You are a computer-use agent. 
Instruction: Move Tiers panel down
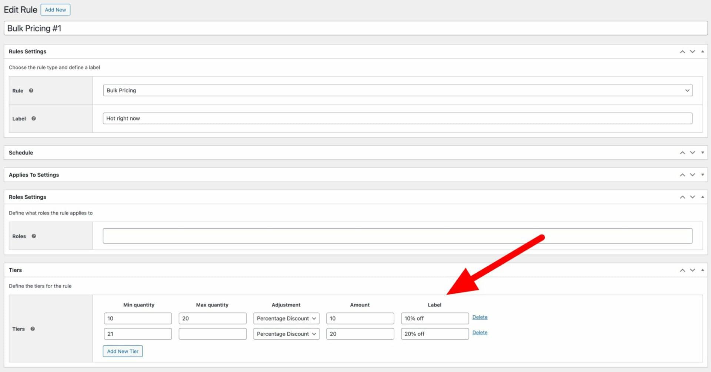tap(692, 270)
